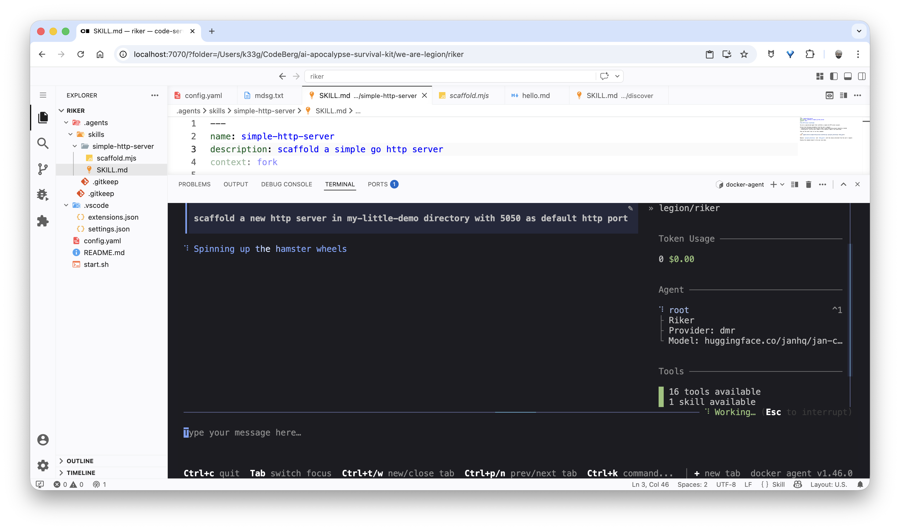Switch to the scaffold.mjs editor tab

(469, 95)
